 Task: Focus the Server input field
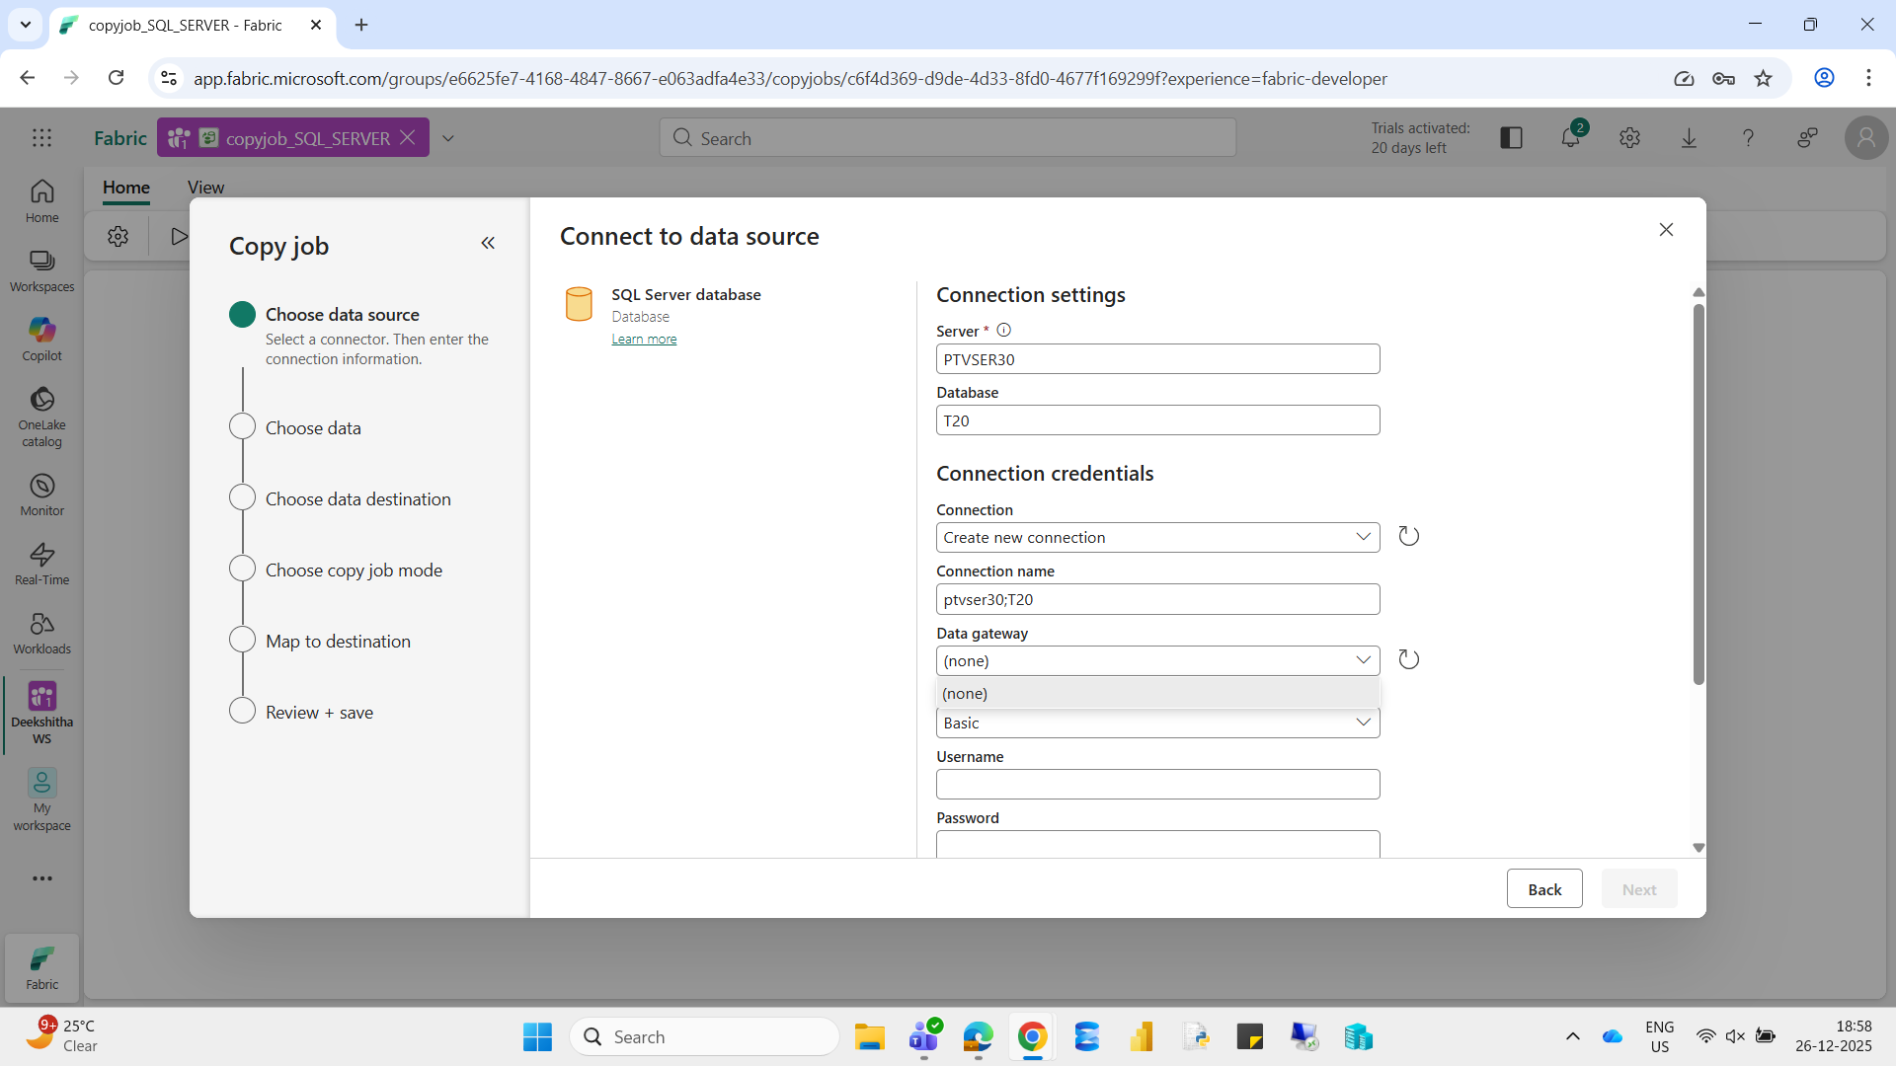pyautogui.click(x=1157, y=359)
